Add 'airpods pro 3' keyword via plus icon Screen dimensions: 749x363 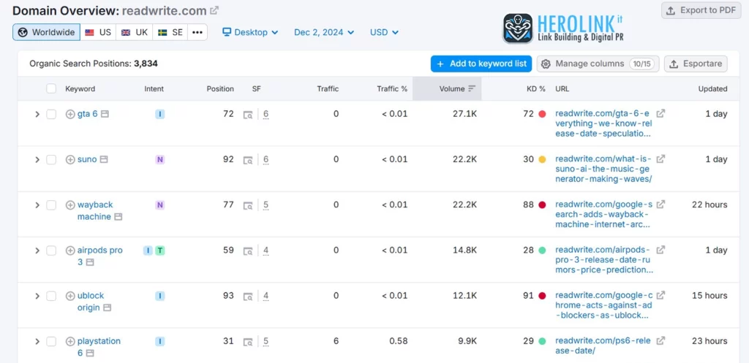point(70,250)
